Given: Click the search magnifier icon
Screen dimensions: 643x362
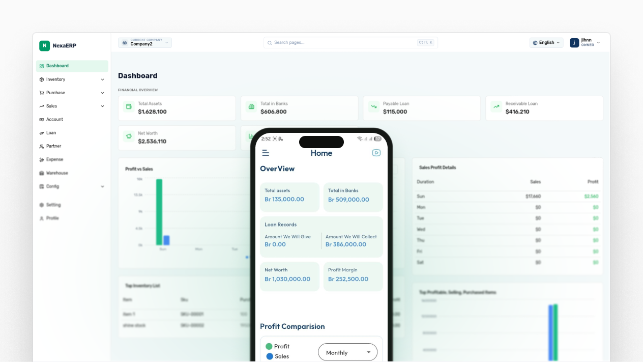Looking at the screenshot, I should 270,43.
